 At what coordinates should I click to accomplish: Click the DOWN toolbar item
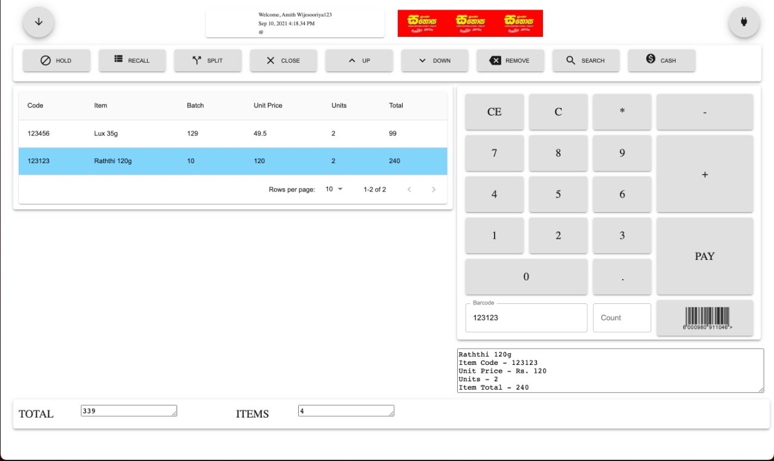click(434, 60)
